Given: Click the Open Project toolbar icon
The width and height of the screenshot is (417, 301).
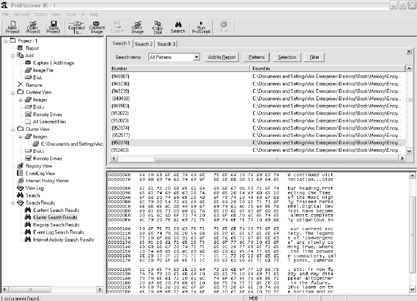Looking at the screenshot, I should [x=33, y=27].
